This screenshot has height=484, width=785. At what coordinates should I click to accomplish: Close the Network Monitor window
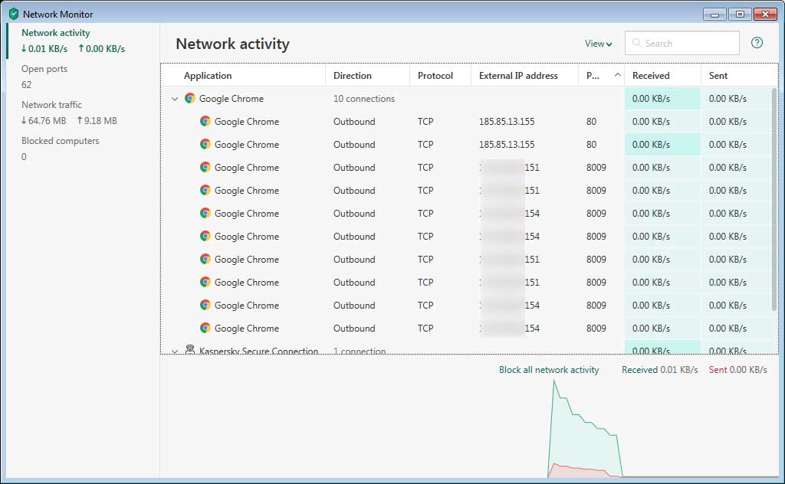766,14
